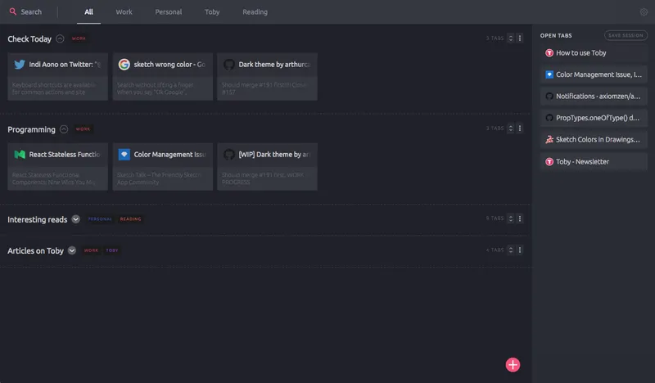Click the Search input field

coord(31,12)
